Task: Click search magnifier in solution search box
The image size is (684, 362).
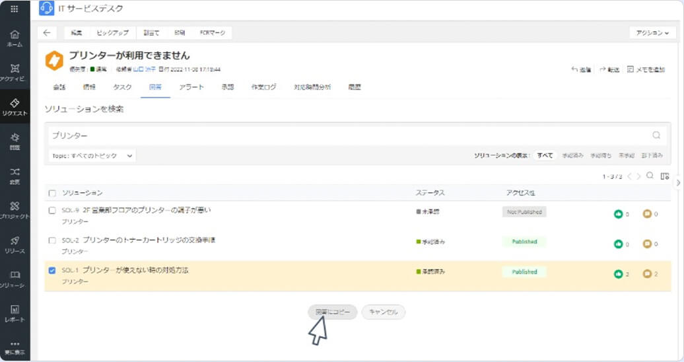Action: tap(656, 135)
